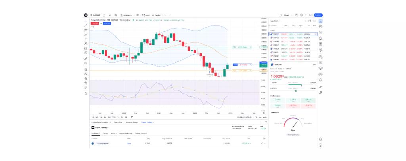The width and height of the screenshot is (406, 161).
Task: Select the All date range
Action: (126, 117)
